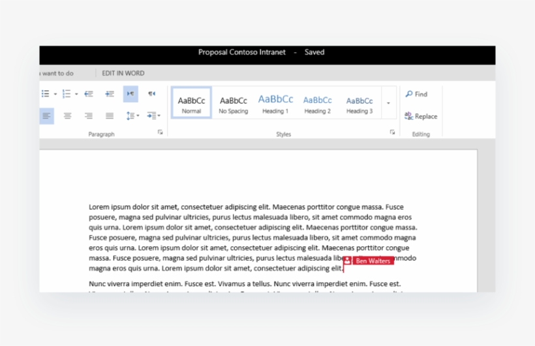Open the bullet list style dropdown arrow
535x346 pixels.
[55, 94]
